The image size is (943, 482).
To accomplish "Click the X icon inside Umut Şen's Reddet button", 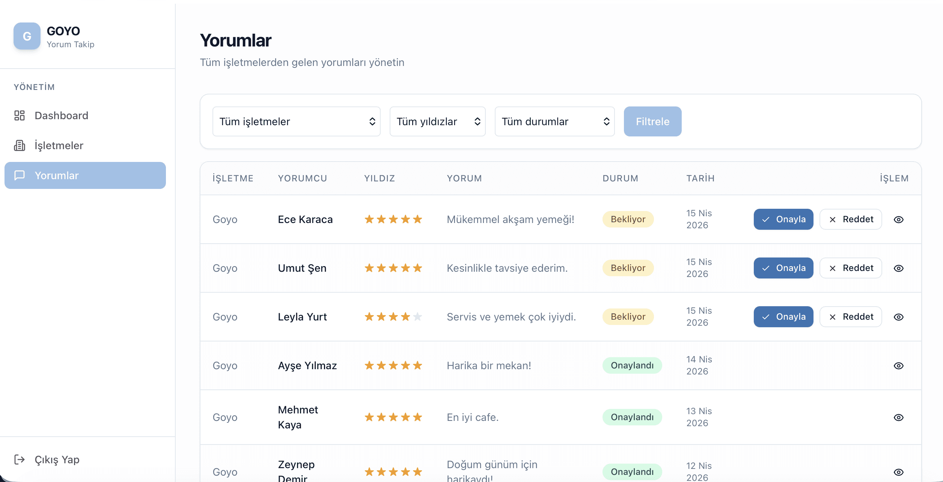I will (833, 268).
